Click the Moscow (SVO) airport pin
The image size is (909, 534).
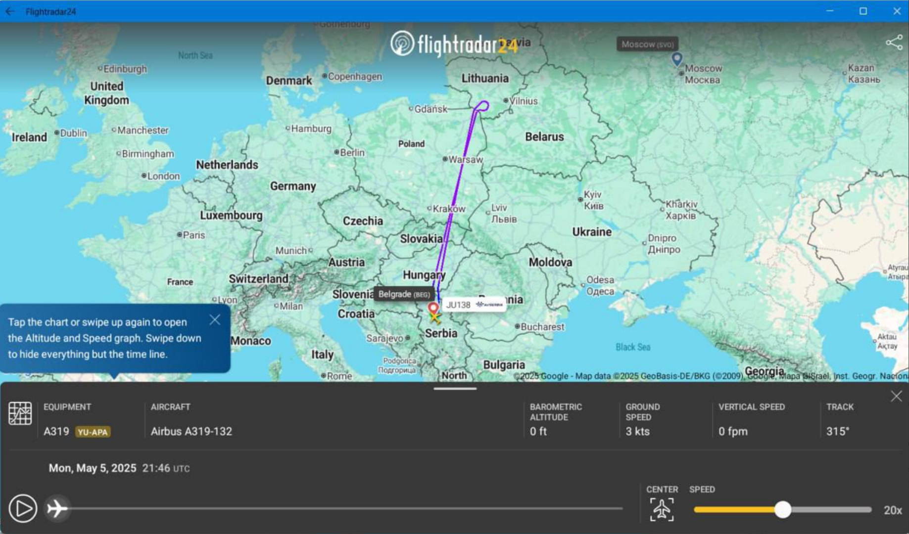(x=676, y=59)
